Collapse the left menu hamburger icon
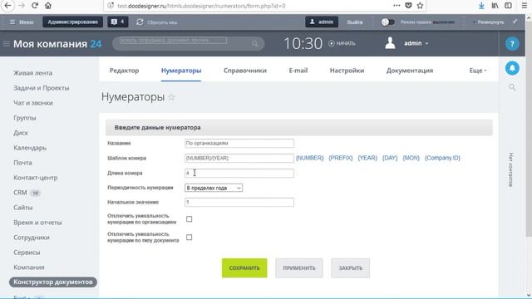The height and width of the screenshot is (299, 532). point(6,43)
